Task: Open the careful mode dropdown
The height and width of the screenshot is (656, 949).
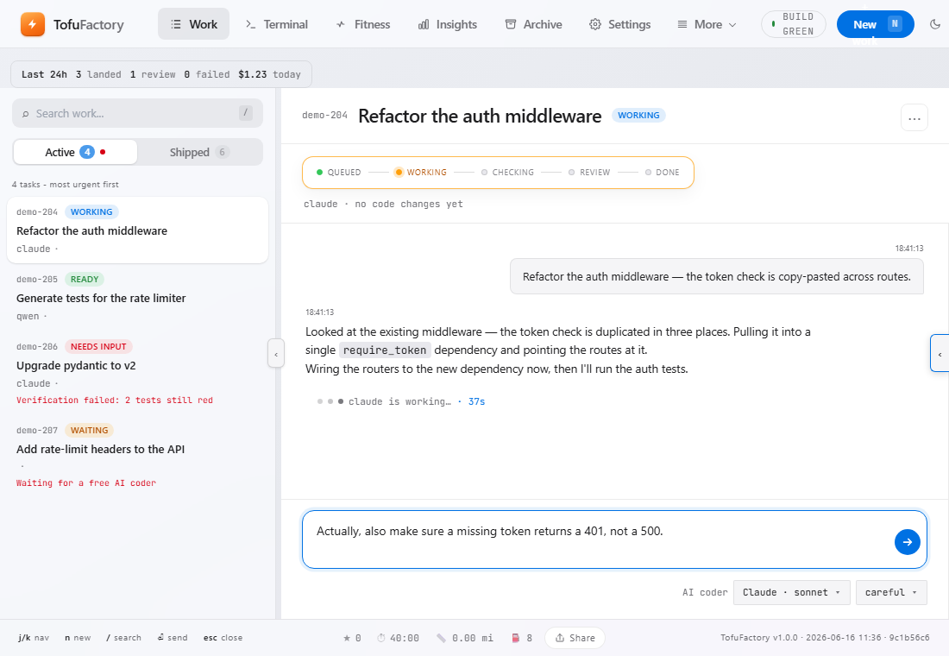Action: 891,592
